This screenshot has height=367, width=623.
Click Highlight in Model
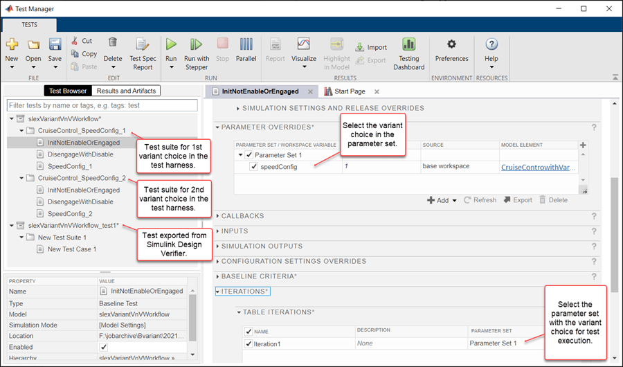point(336,54)
